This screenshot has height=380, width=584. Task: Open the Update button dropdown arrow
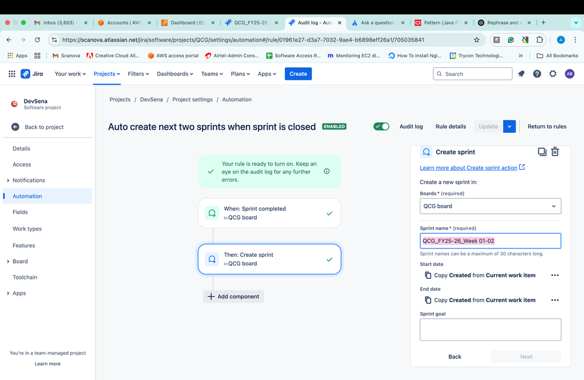509,126
